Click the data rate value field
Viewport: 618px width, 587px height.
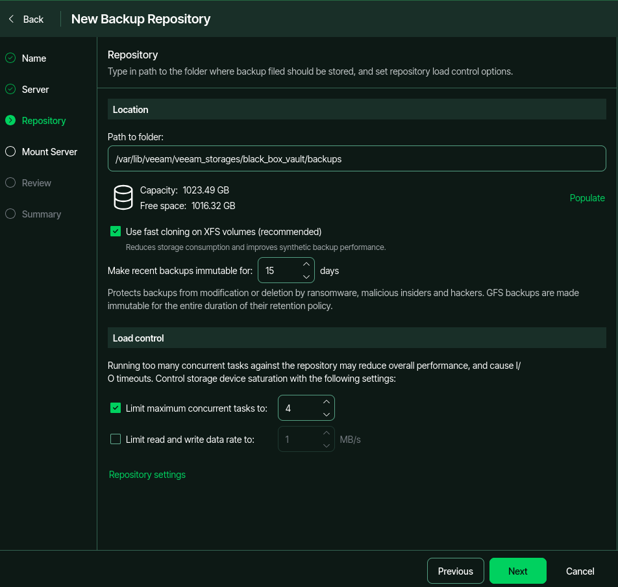pos(306,439)
